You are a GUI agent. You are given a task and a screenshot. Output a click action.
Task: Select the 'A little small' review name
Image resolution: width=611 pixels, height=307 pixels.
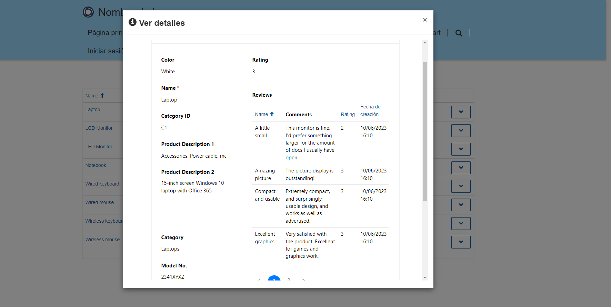pos(262,132)
